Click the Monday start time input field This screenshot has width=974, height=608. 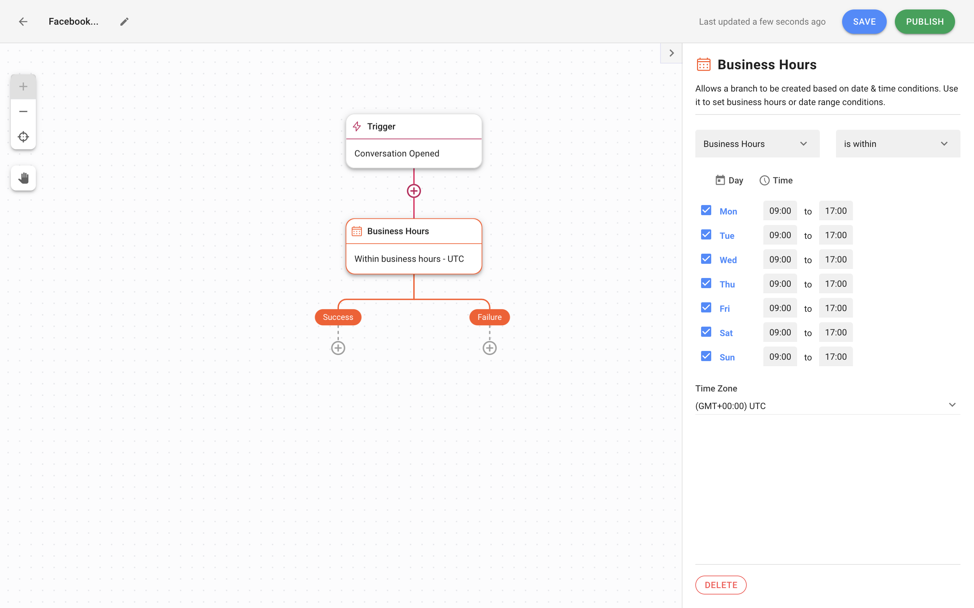[780, 210]
